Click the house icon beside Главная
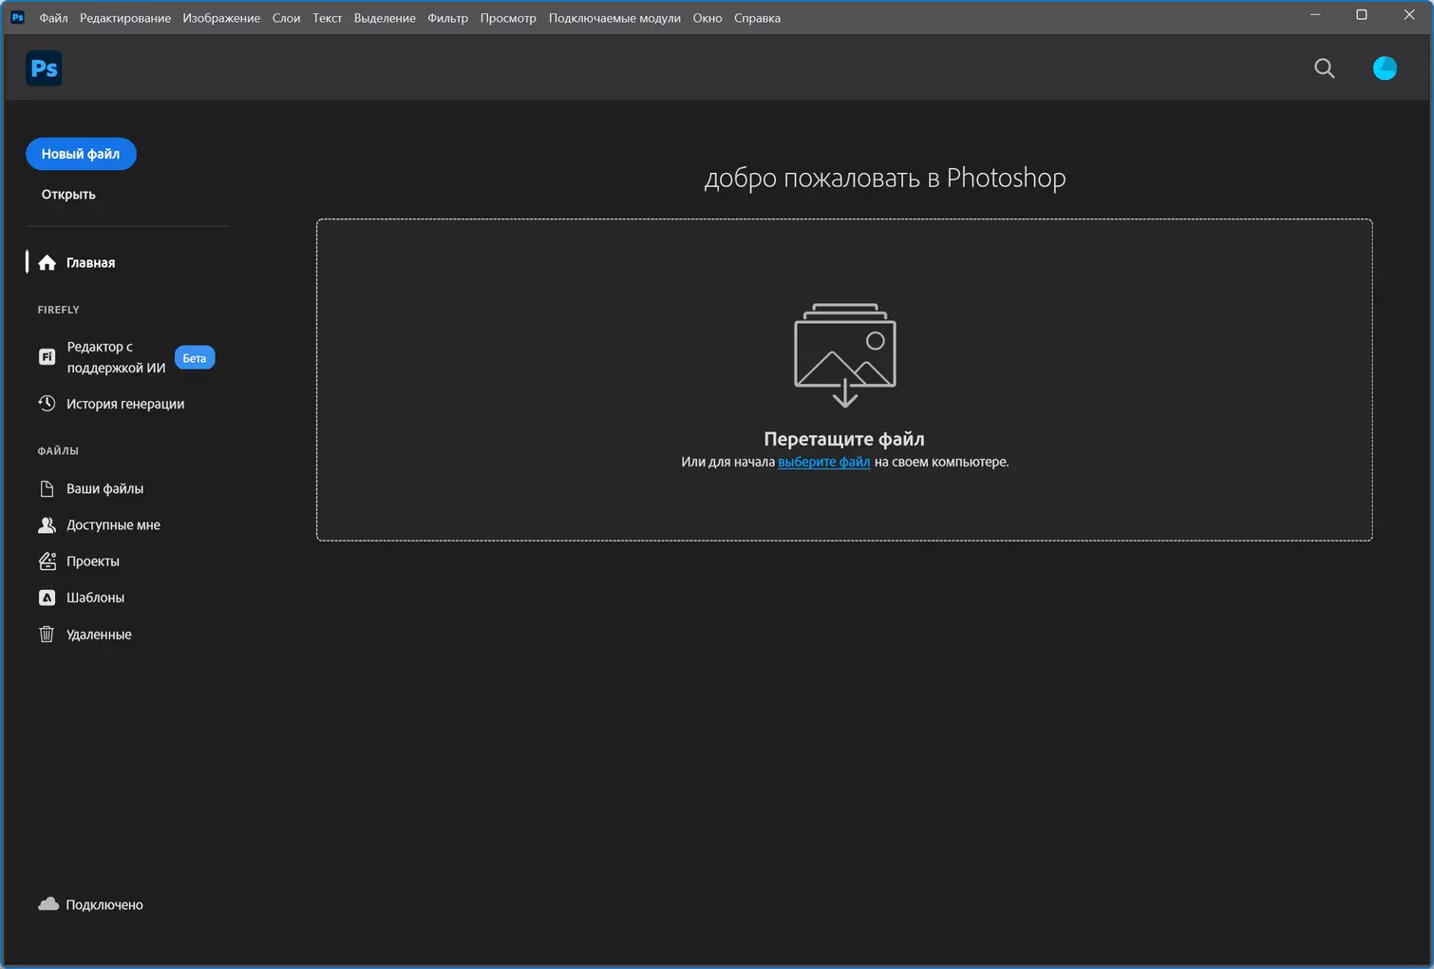 pyautogui.click(x=47, y=263)
